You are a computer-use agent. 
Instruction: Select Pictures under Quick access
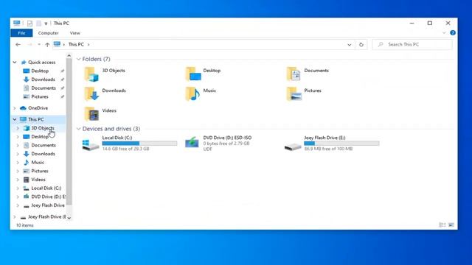pos(40,96)
